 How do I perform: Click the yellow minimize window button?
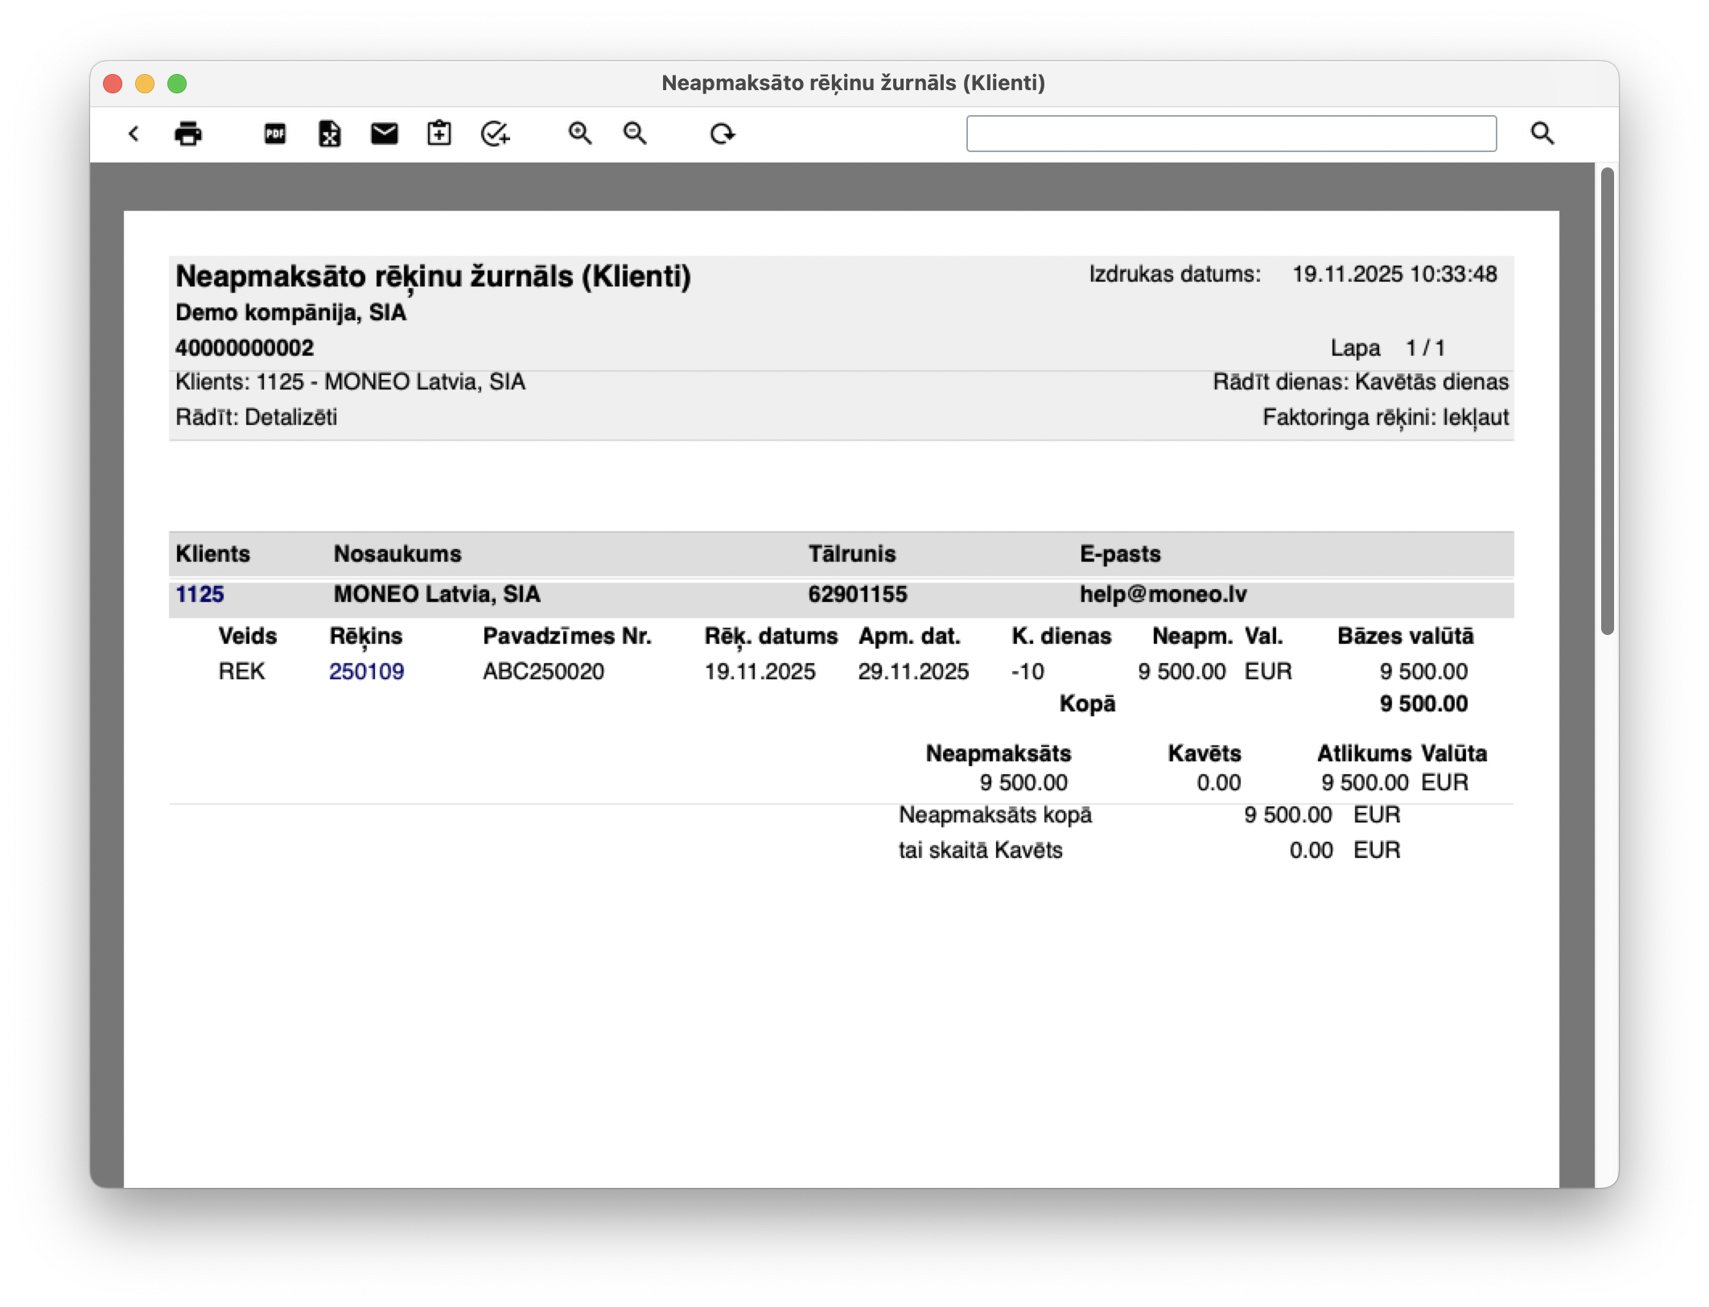[x=145, y=84]
